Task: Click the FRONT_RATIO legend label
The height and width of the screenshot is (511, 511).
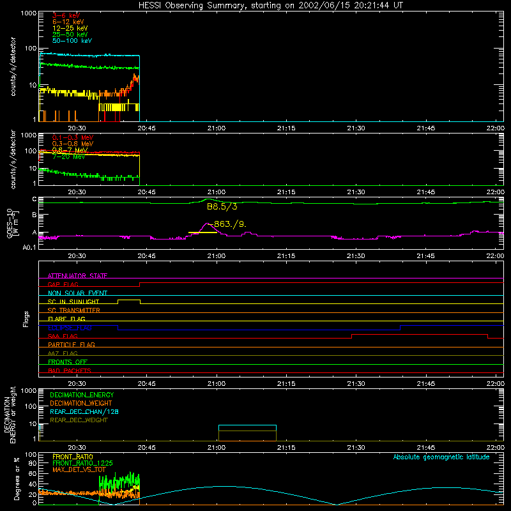Action: [73, 457]
